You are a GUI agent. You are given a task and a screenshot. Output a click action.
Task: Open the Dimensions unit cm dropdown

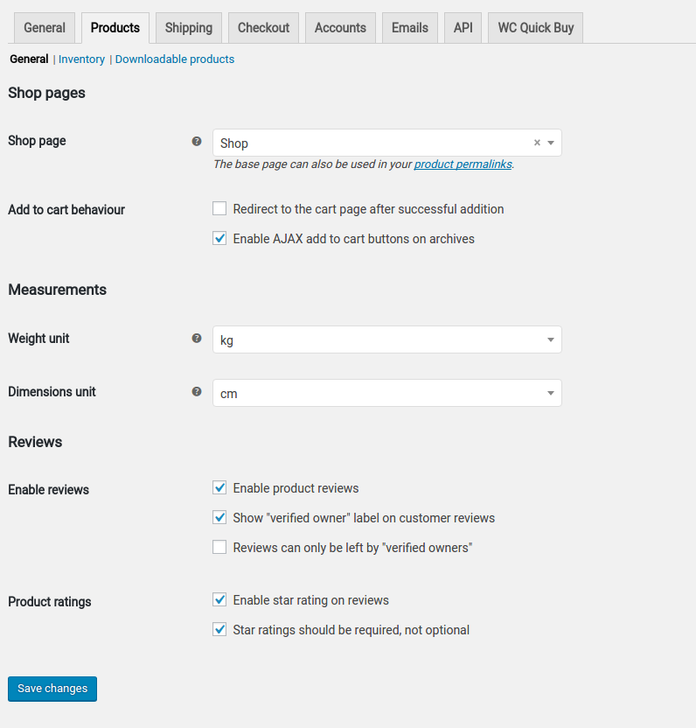(x=386, y=394)
